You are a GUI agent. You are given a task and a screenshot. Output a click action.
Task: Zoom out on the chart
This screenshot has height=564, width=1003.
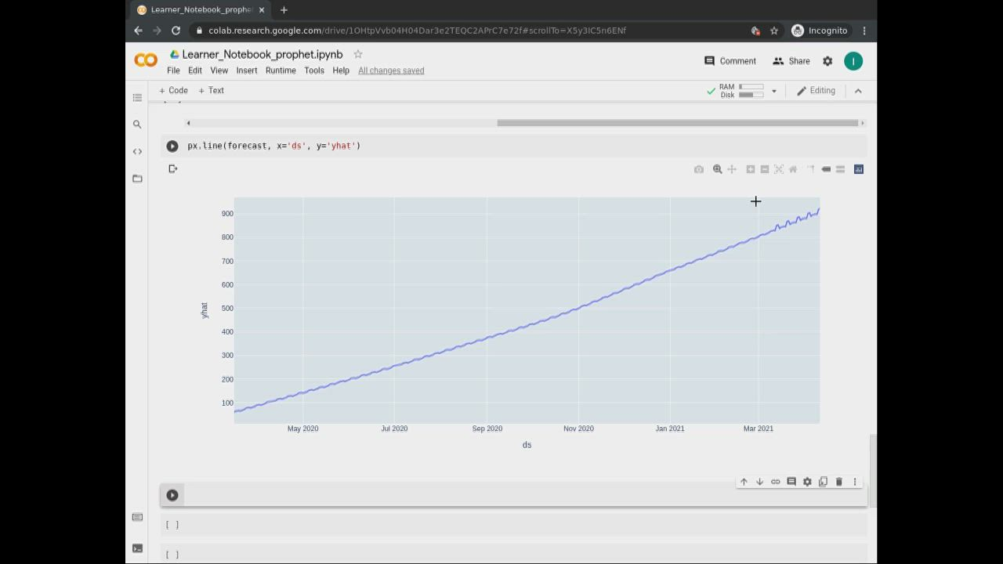[x=765, y=169]
